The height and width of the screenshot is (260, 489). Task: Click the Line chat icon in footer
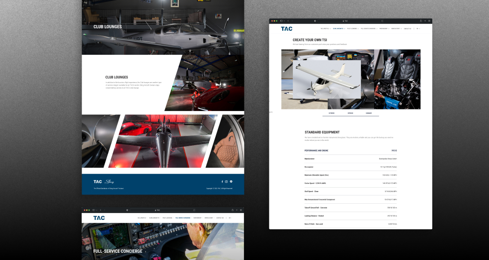(231, 181)
